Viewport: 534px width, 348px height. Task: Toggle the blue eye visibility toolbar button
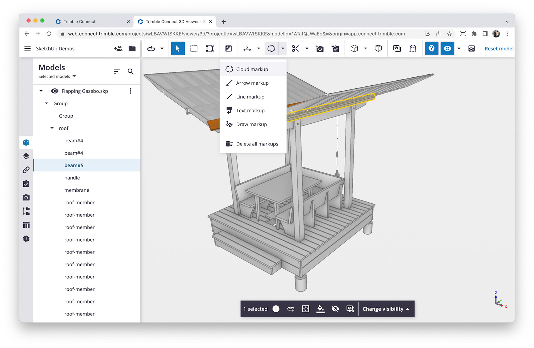(x=447, y=48)
